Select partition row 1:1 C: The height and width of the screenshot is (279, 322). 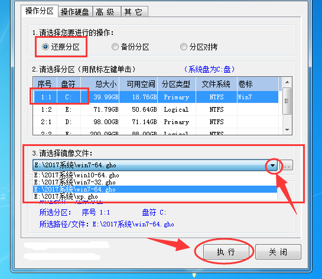point(155,97)
